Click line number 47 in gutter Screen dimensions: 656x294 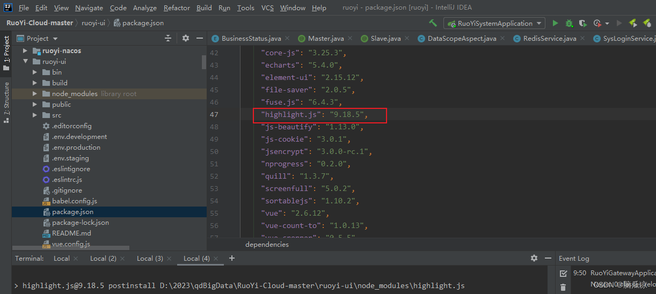[x=214, y=114]
